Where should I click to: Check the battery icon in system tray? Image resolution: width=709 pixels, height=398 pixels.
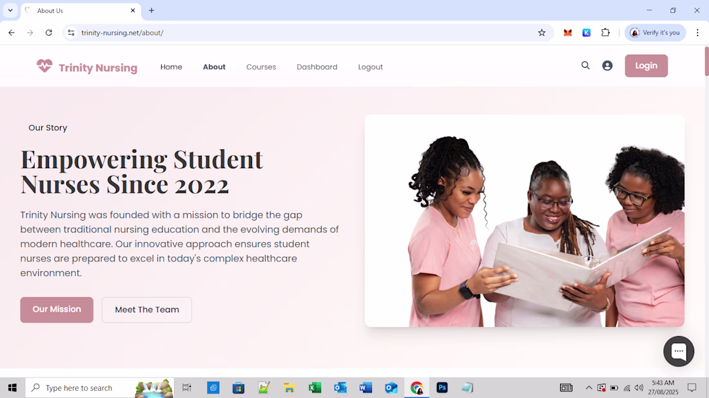click(x=614, y=388)
